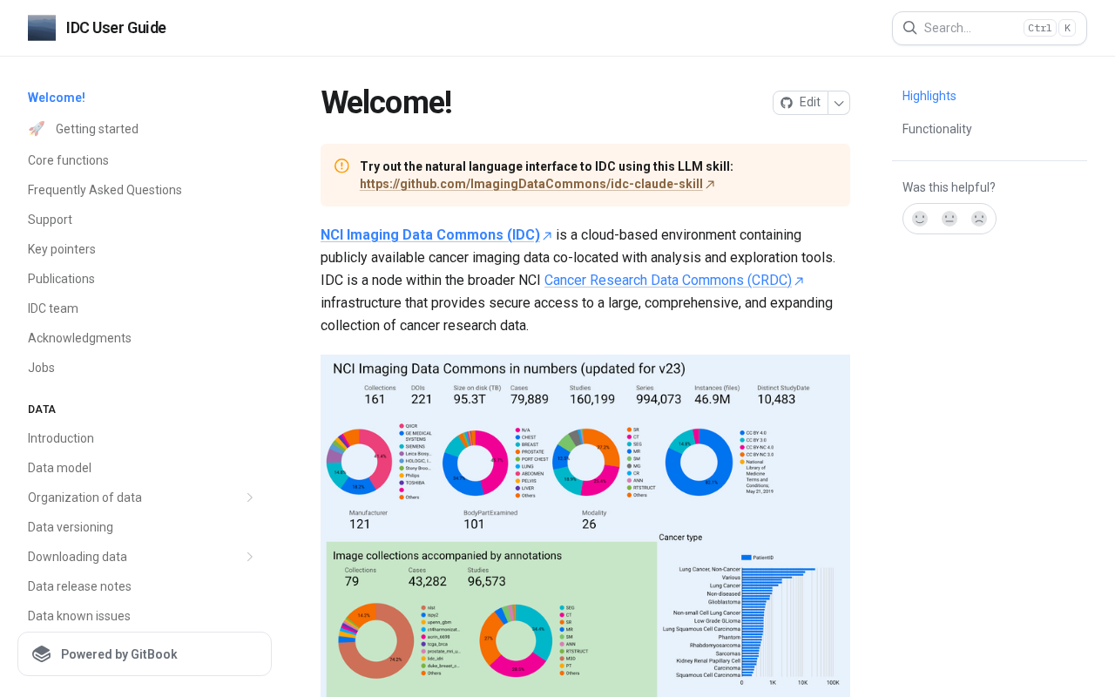Click the Welcome! page heading

[x=386, y=103]
